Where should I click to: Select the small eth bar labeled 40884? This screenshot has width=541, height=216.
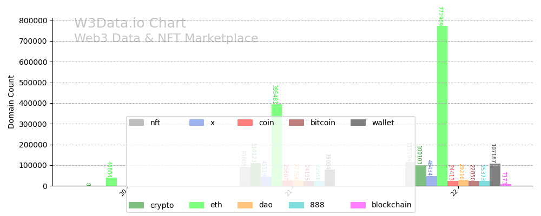[x=111, y=182]
